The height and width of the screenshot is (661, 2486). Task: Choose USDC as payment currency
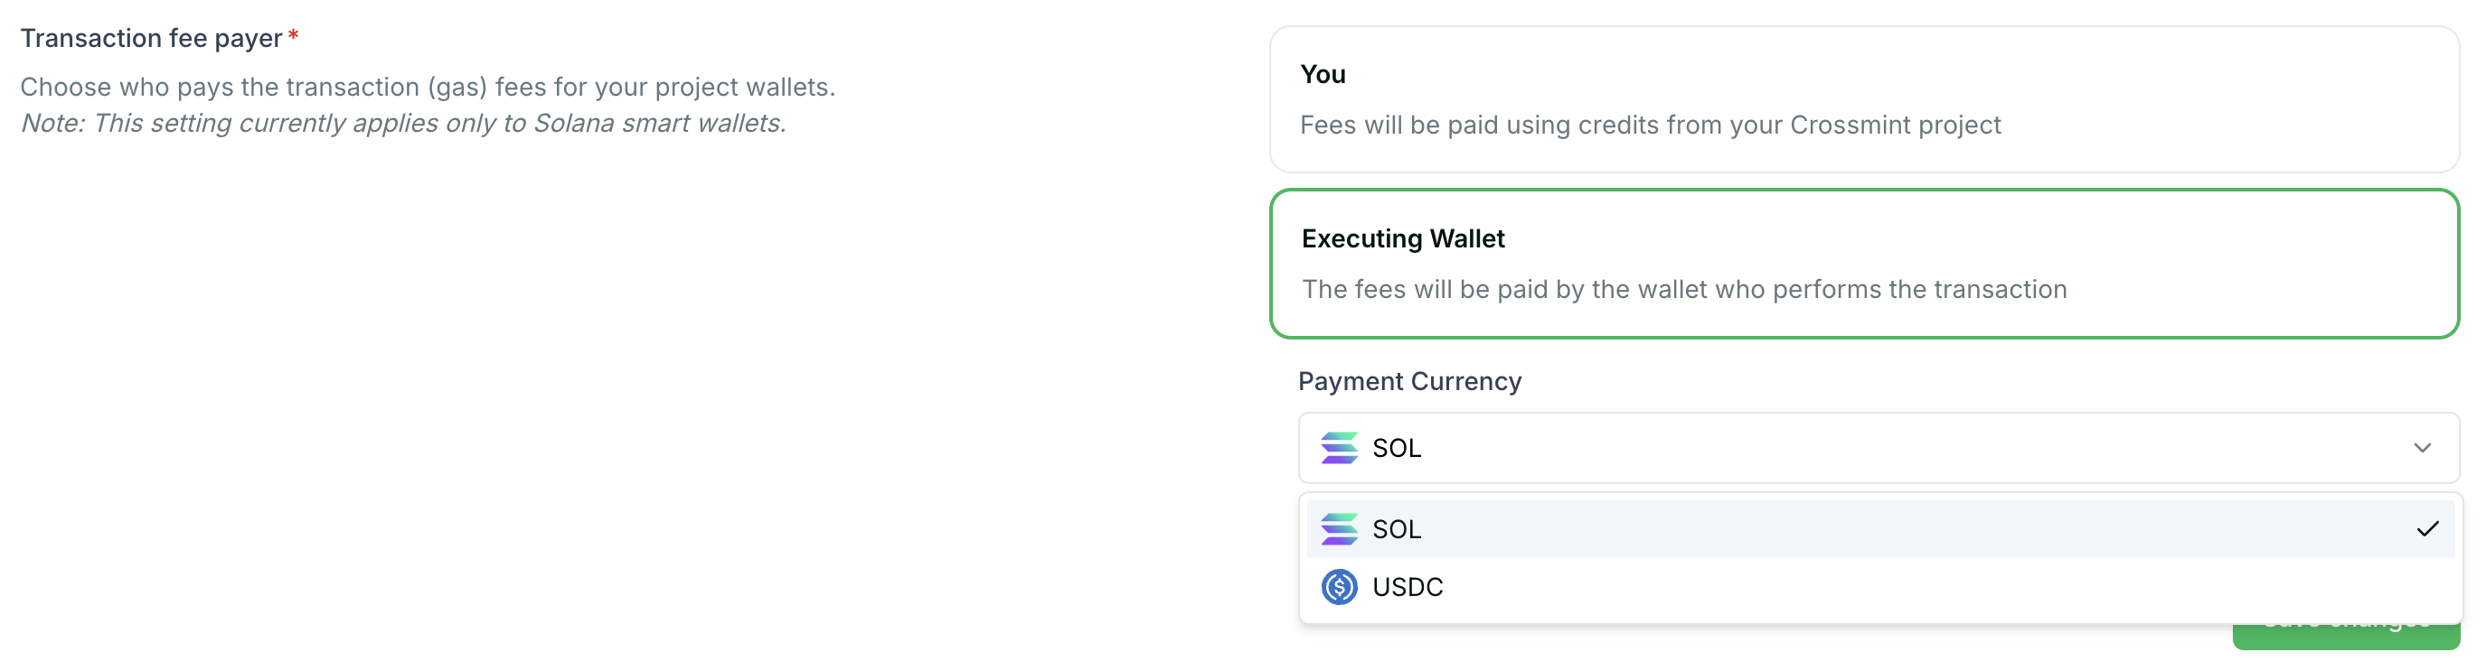pos(1880,587)
